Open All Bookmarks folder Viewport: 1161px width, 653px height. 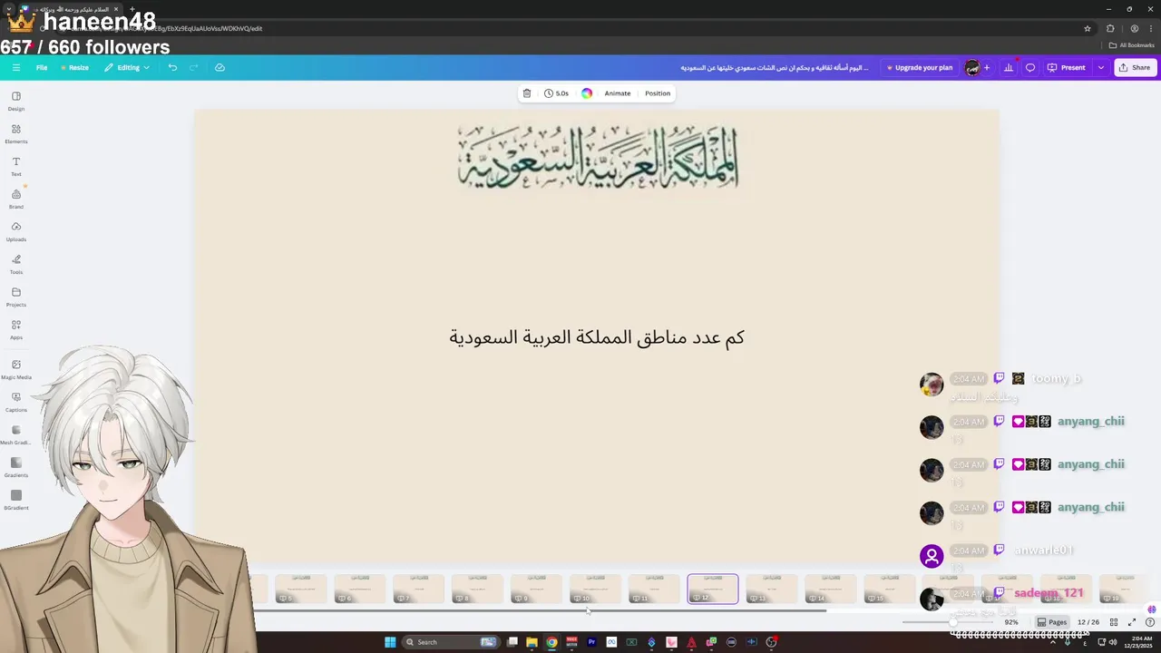coord(1131,45)
